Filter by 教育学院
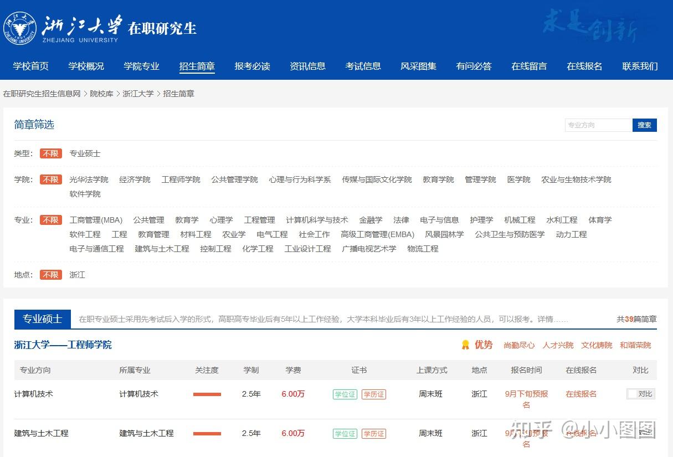Image resolution: width=673 pixels, height=457 pixels. click(x=438, y=179)
